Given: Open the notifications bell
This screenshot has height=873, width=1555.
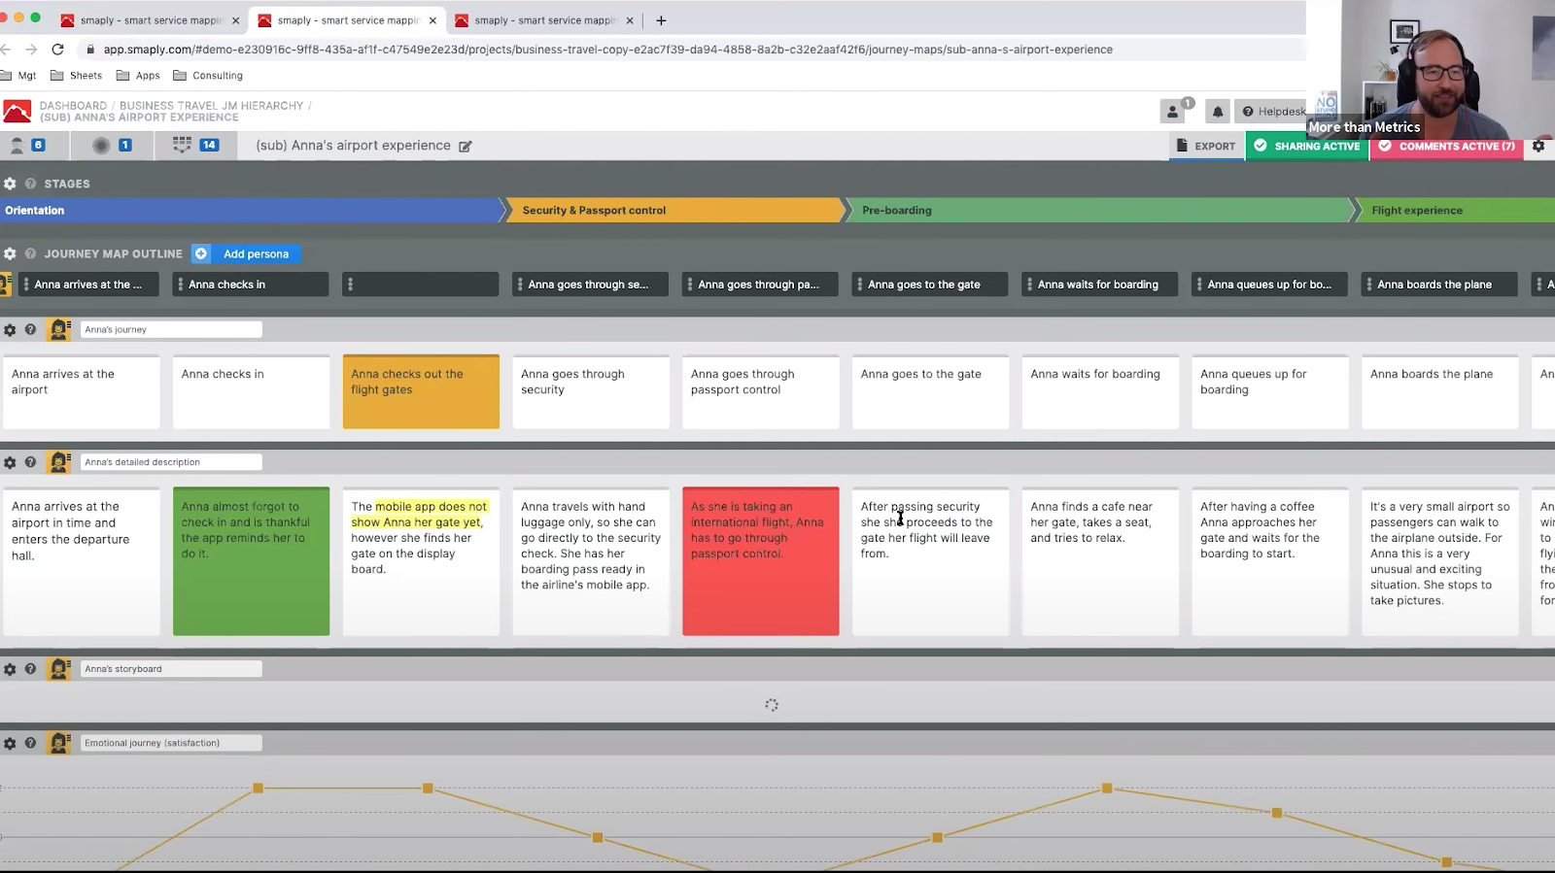Looking at the screenshot, I should tap(1217, 112).
